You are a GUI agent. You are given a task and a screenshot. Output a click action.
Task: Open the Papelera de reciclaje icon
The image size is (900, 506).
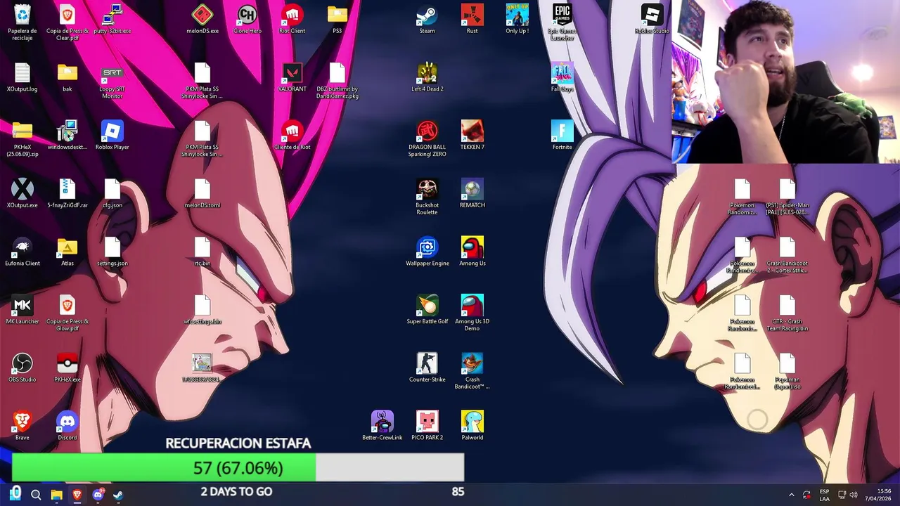tap(22, 22)
